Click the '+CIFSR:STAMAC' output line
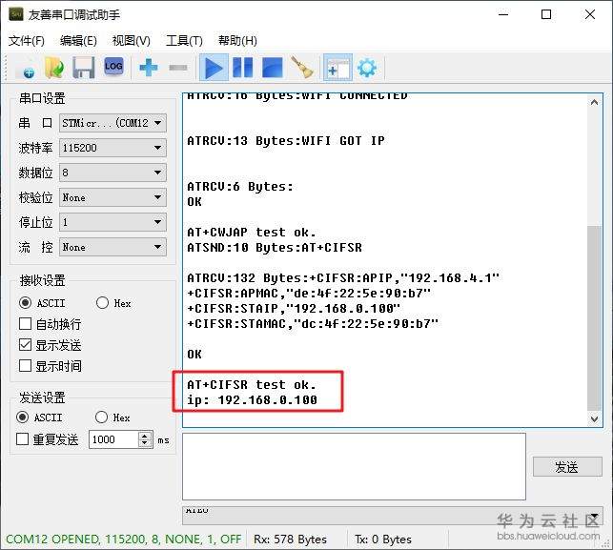 [x=313, y=324]
